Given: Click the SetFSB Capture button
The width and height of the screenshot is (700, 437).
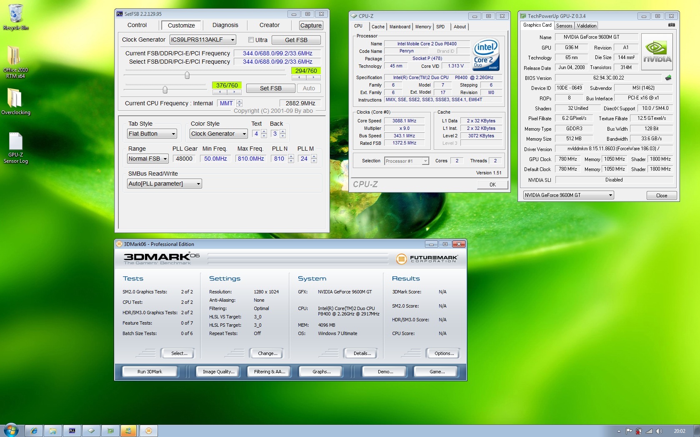Looking at the screenshot, I should pyautogui.click(x=311, y=25).
